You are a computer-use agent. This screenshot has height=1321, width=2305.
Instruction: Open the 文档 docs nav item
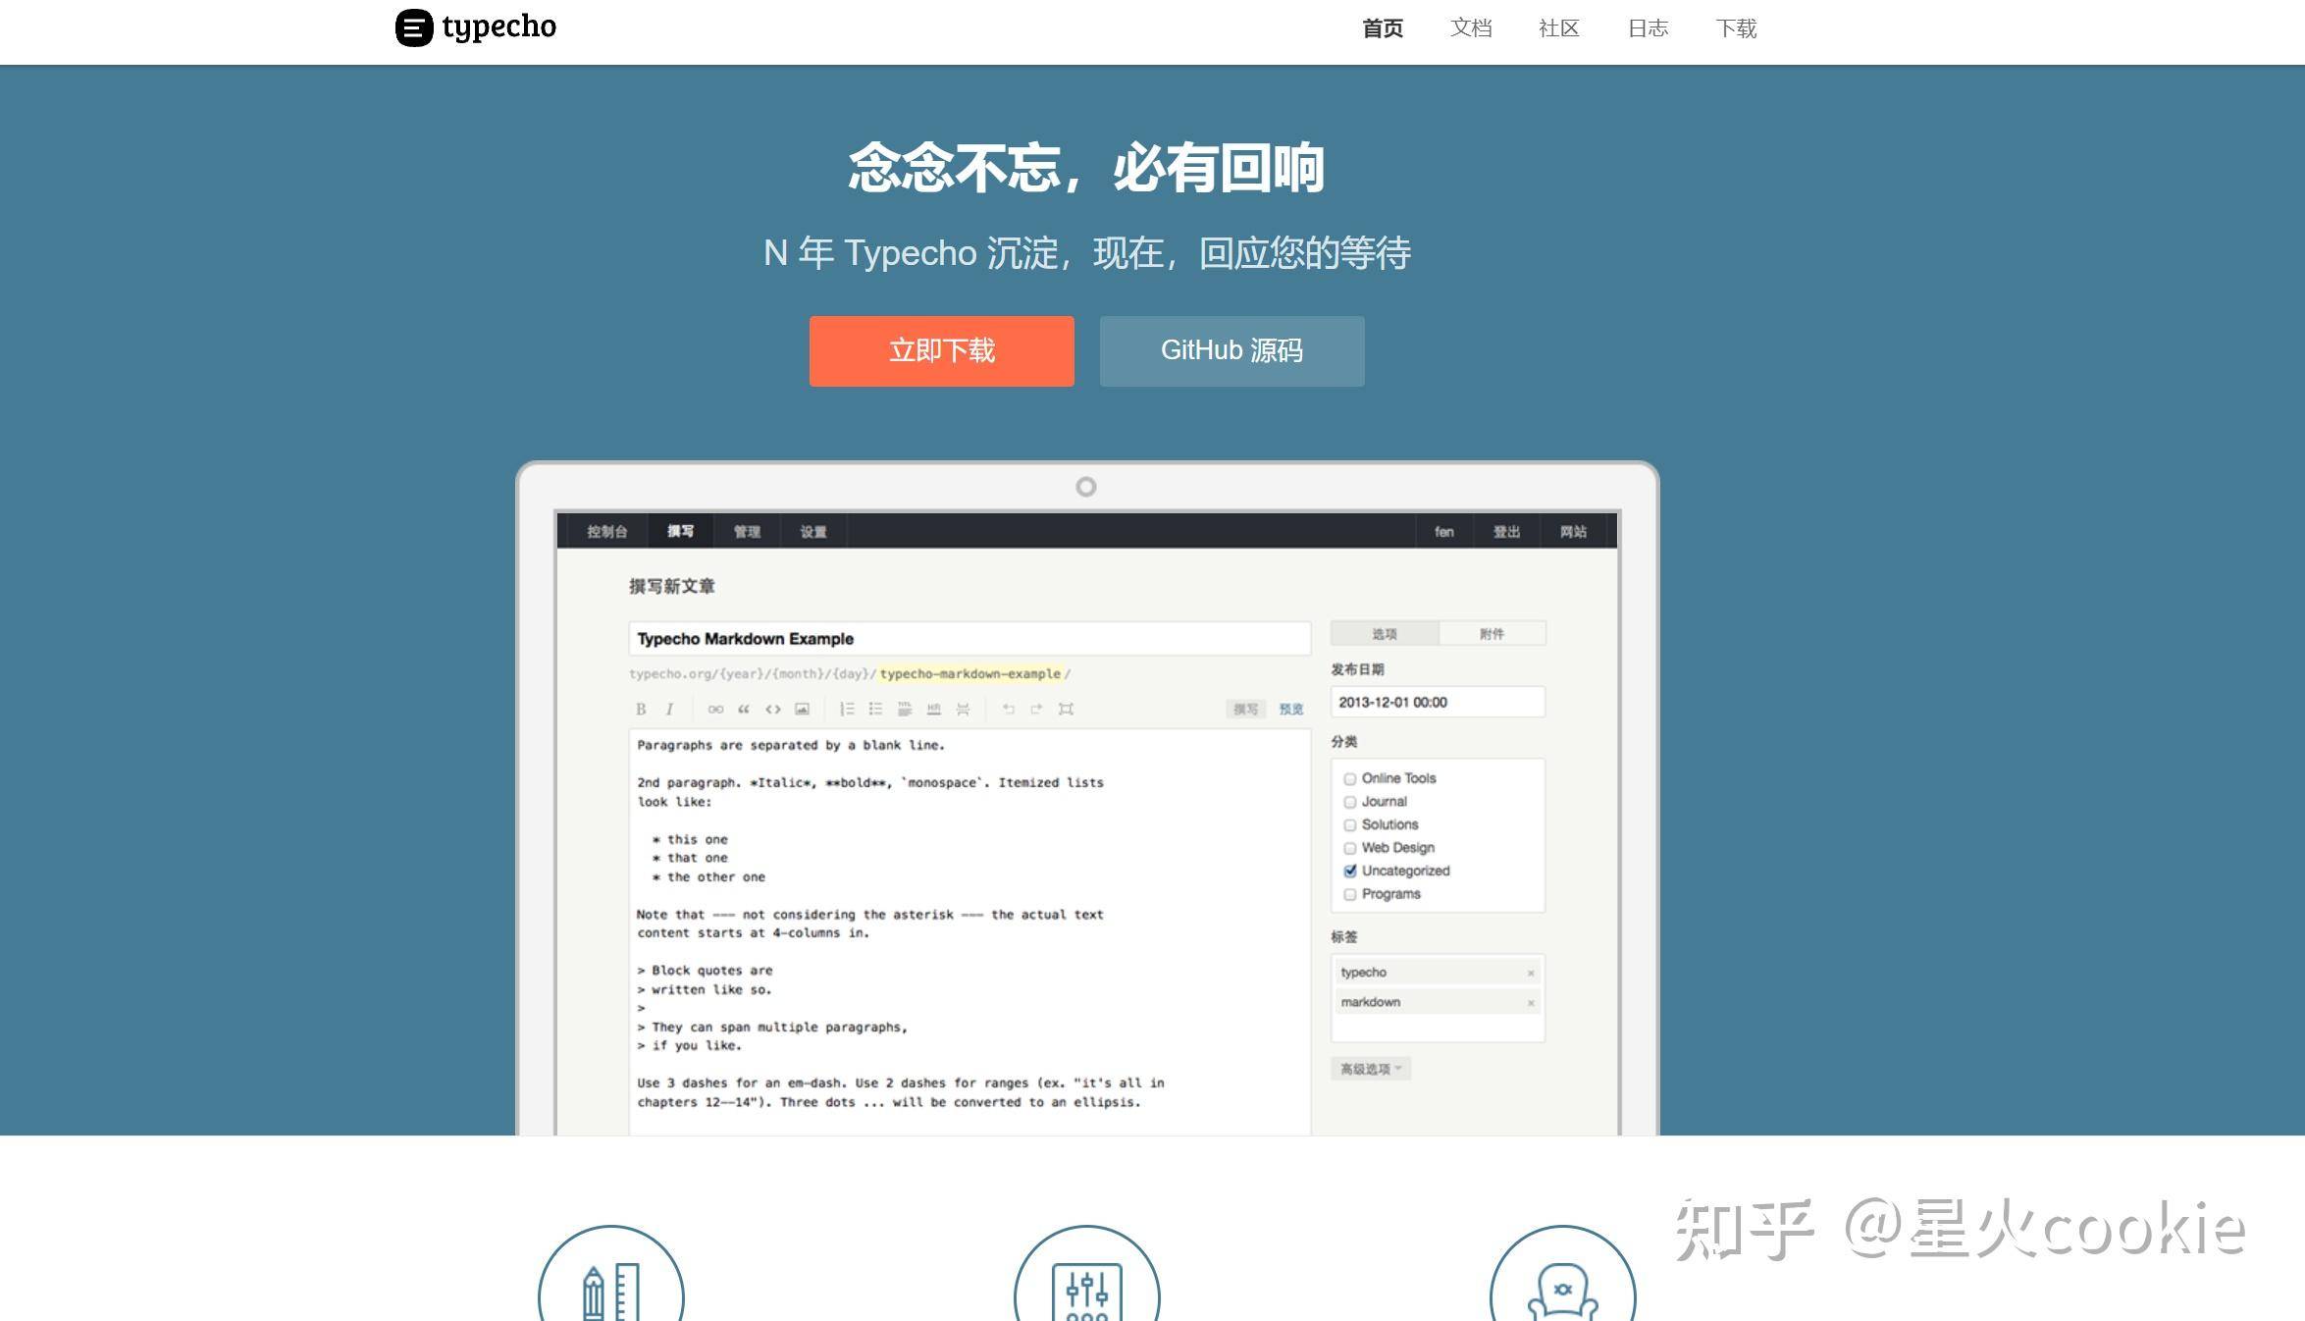1471,28
